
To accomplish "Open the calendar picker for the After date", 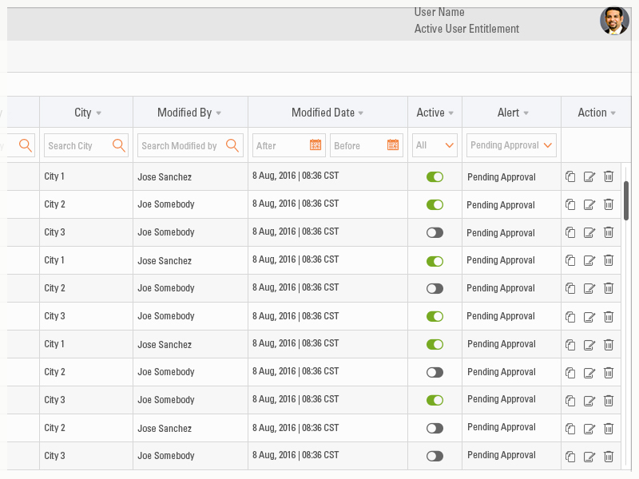I will (316, 144).
